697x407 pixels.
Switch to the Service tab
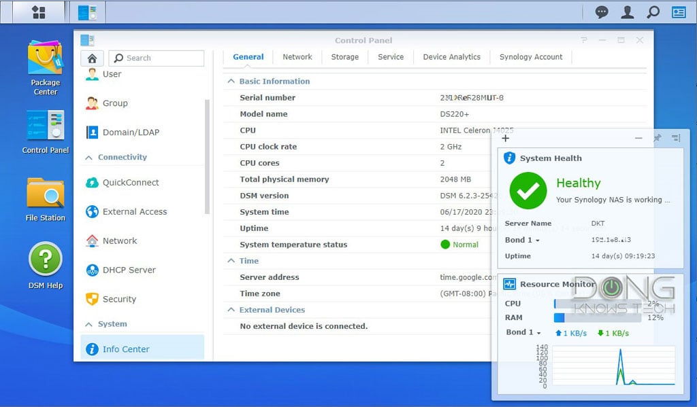point(391,57)
